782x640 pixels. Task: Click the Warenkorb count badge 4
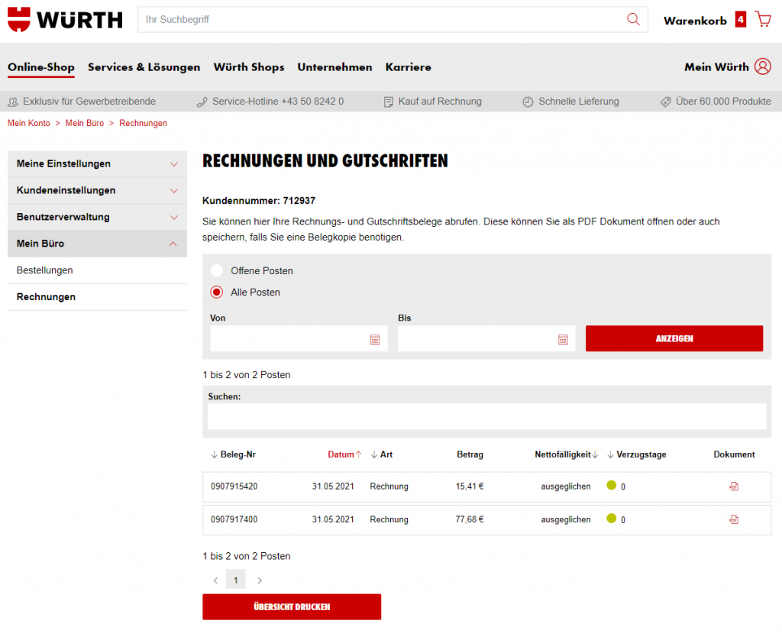point(741,19)
